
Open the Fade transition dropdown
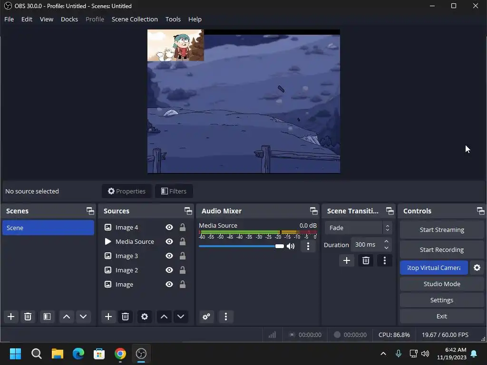pos(359,228)
